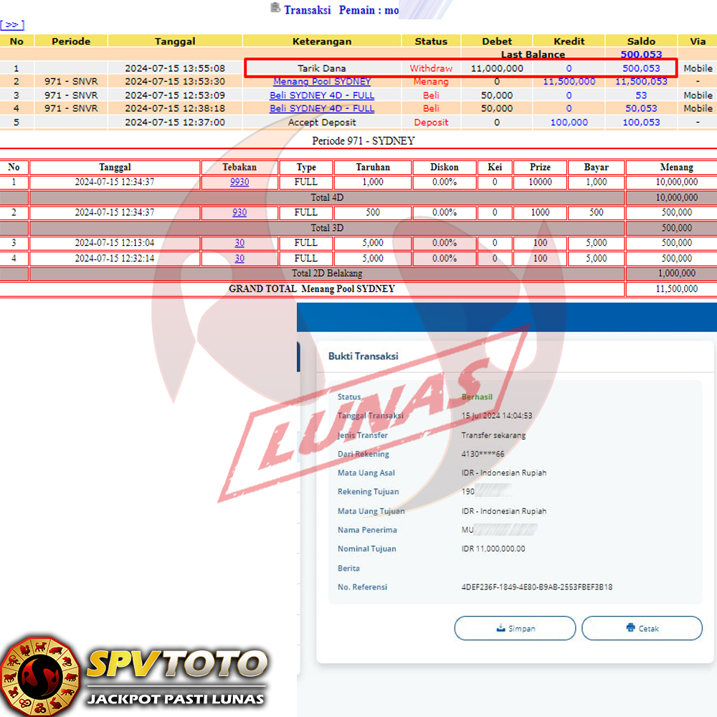Viewport: 717px width, 717px height.
Task: Follow the [>>] navigation link
Action: (x=12, y=25)
